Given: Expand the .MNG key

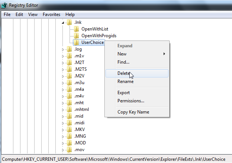Looking at the screenshot, I should [63, 137].
